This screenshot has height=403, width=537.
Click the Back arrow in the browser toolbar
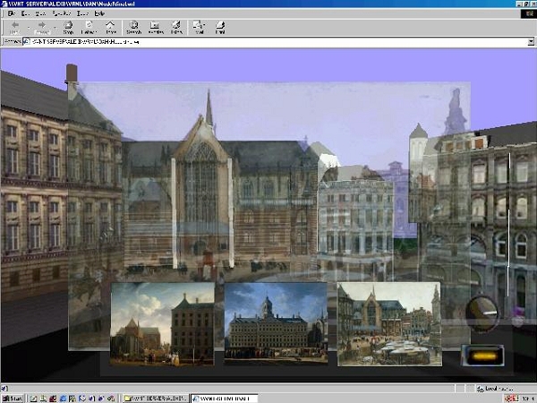point(15,25)
